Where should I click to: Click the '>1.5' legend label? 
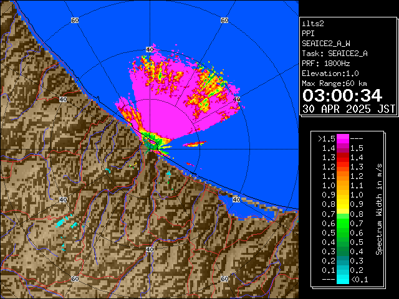327,138
